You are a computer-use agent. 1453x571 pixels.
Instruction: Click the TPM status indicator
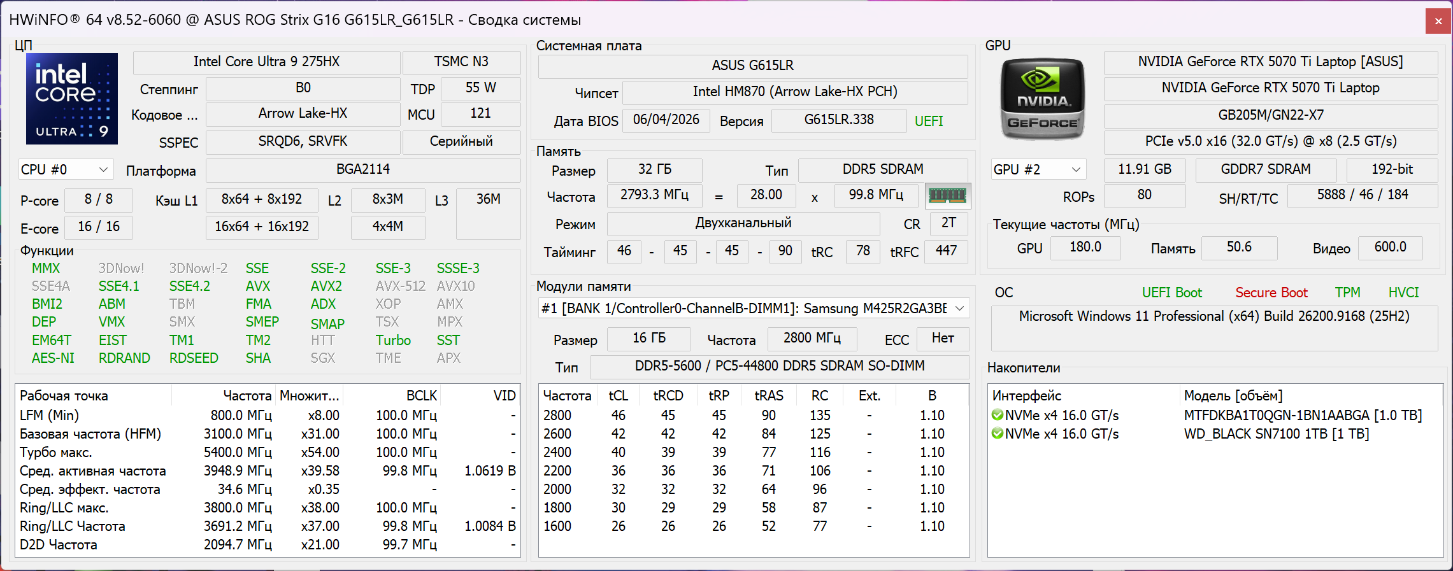[1347, 293]
